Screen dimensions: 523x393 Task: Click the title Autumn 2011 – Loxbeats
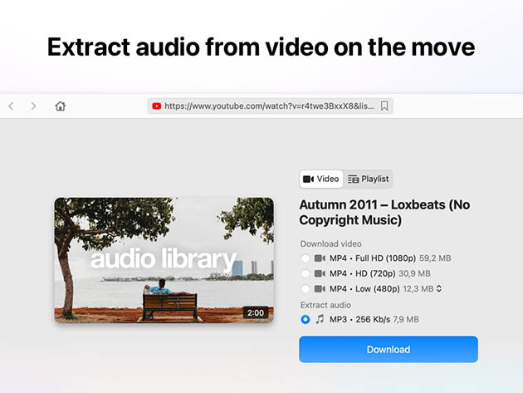384,213
